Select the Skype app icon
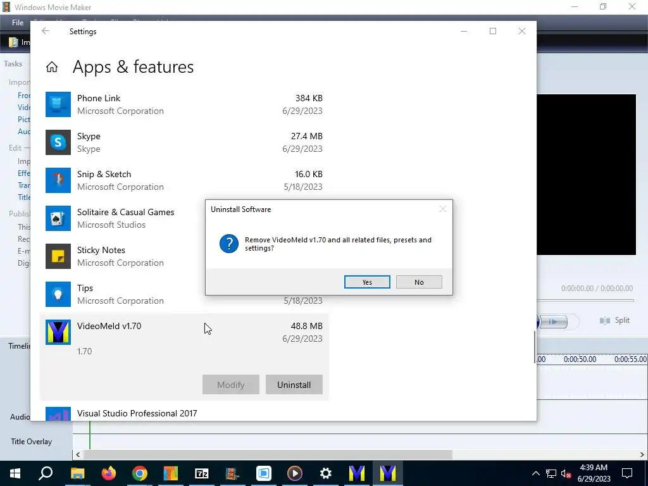The height and width of the screenshot is (486, 648). [58, 142]
